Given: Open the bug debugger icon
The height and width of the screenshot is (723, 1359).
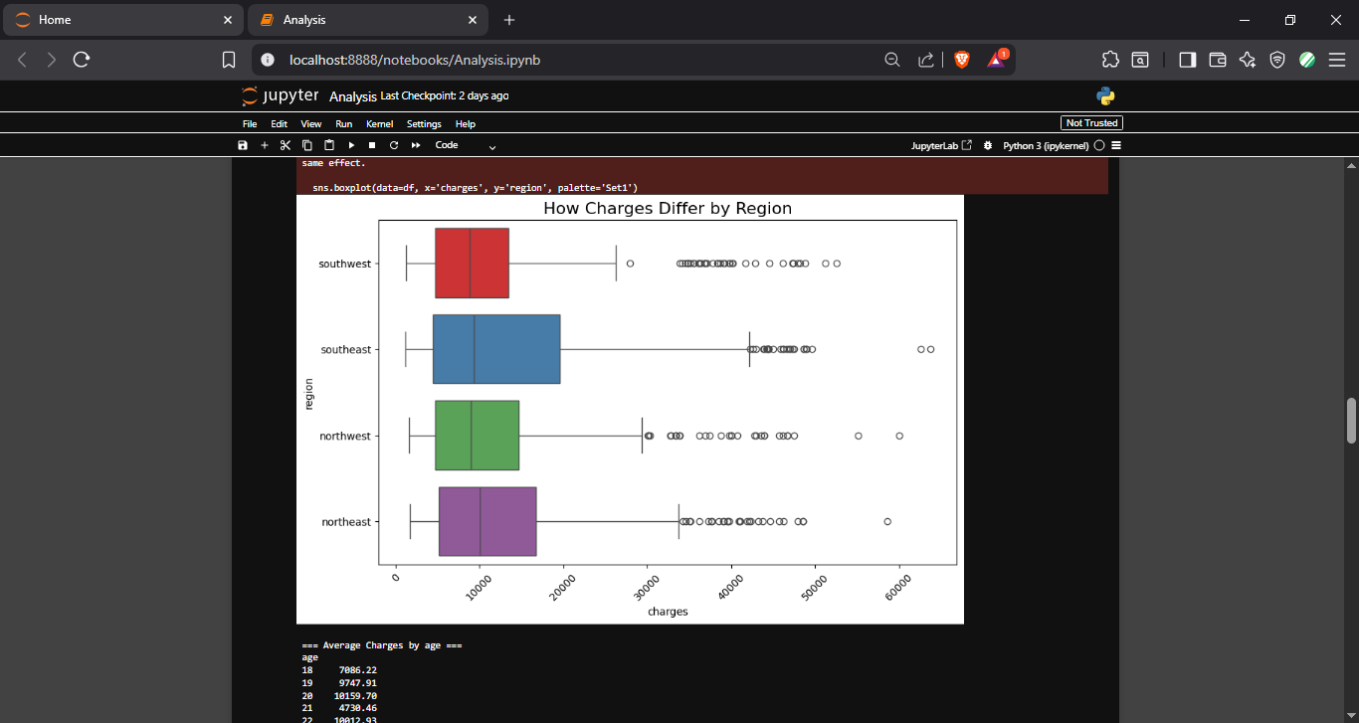Looking at the screenshot, I should pyautogui.click(x=988, y=145).
